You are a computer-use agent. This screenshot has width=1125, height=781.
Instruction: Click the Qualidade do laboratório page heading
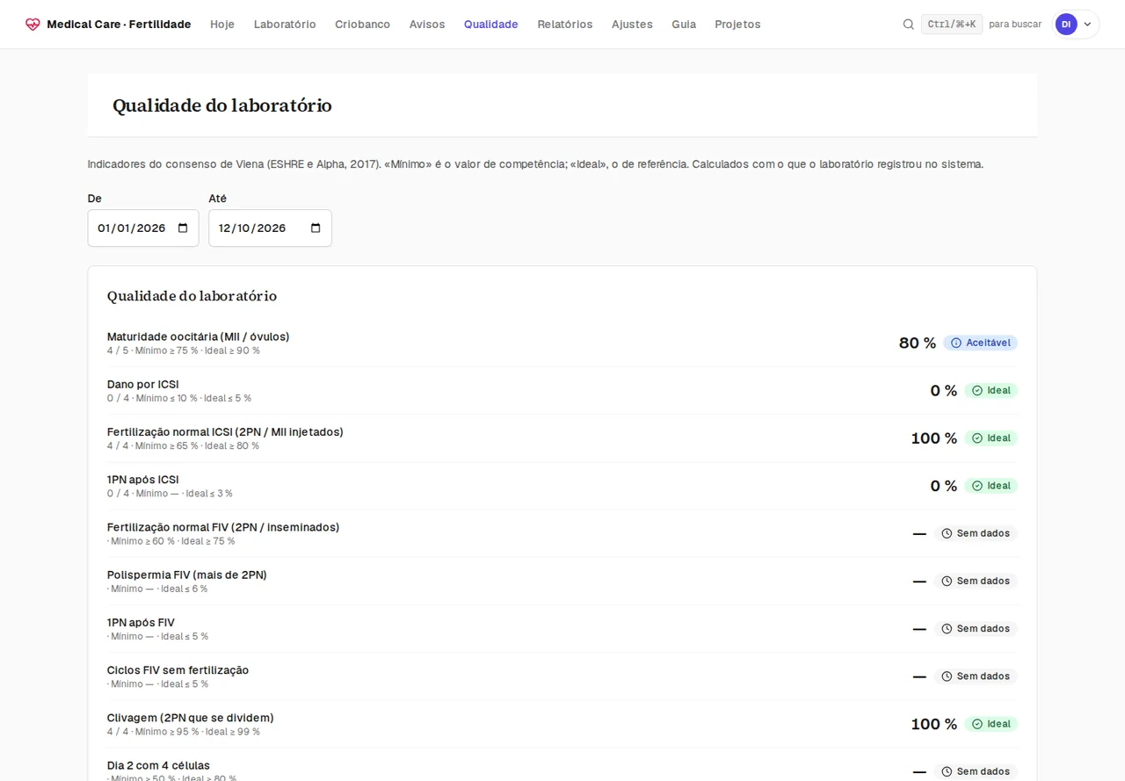(222, 105)
